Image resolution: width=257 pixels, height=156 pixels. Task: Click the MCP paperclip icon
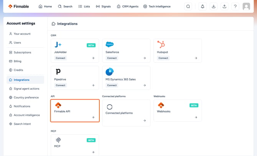(58, 140)
